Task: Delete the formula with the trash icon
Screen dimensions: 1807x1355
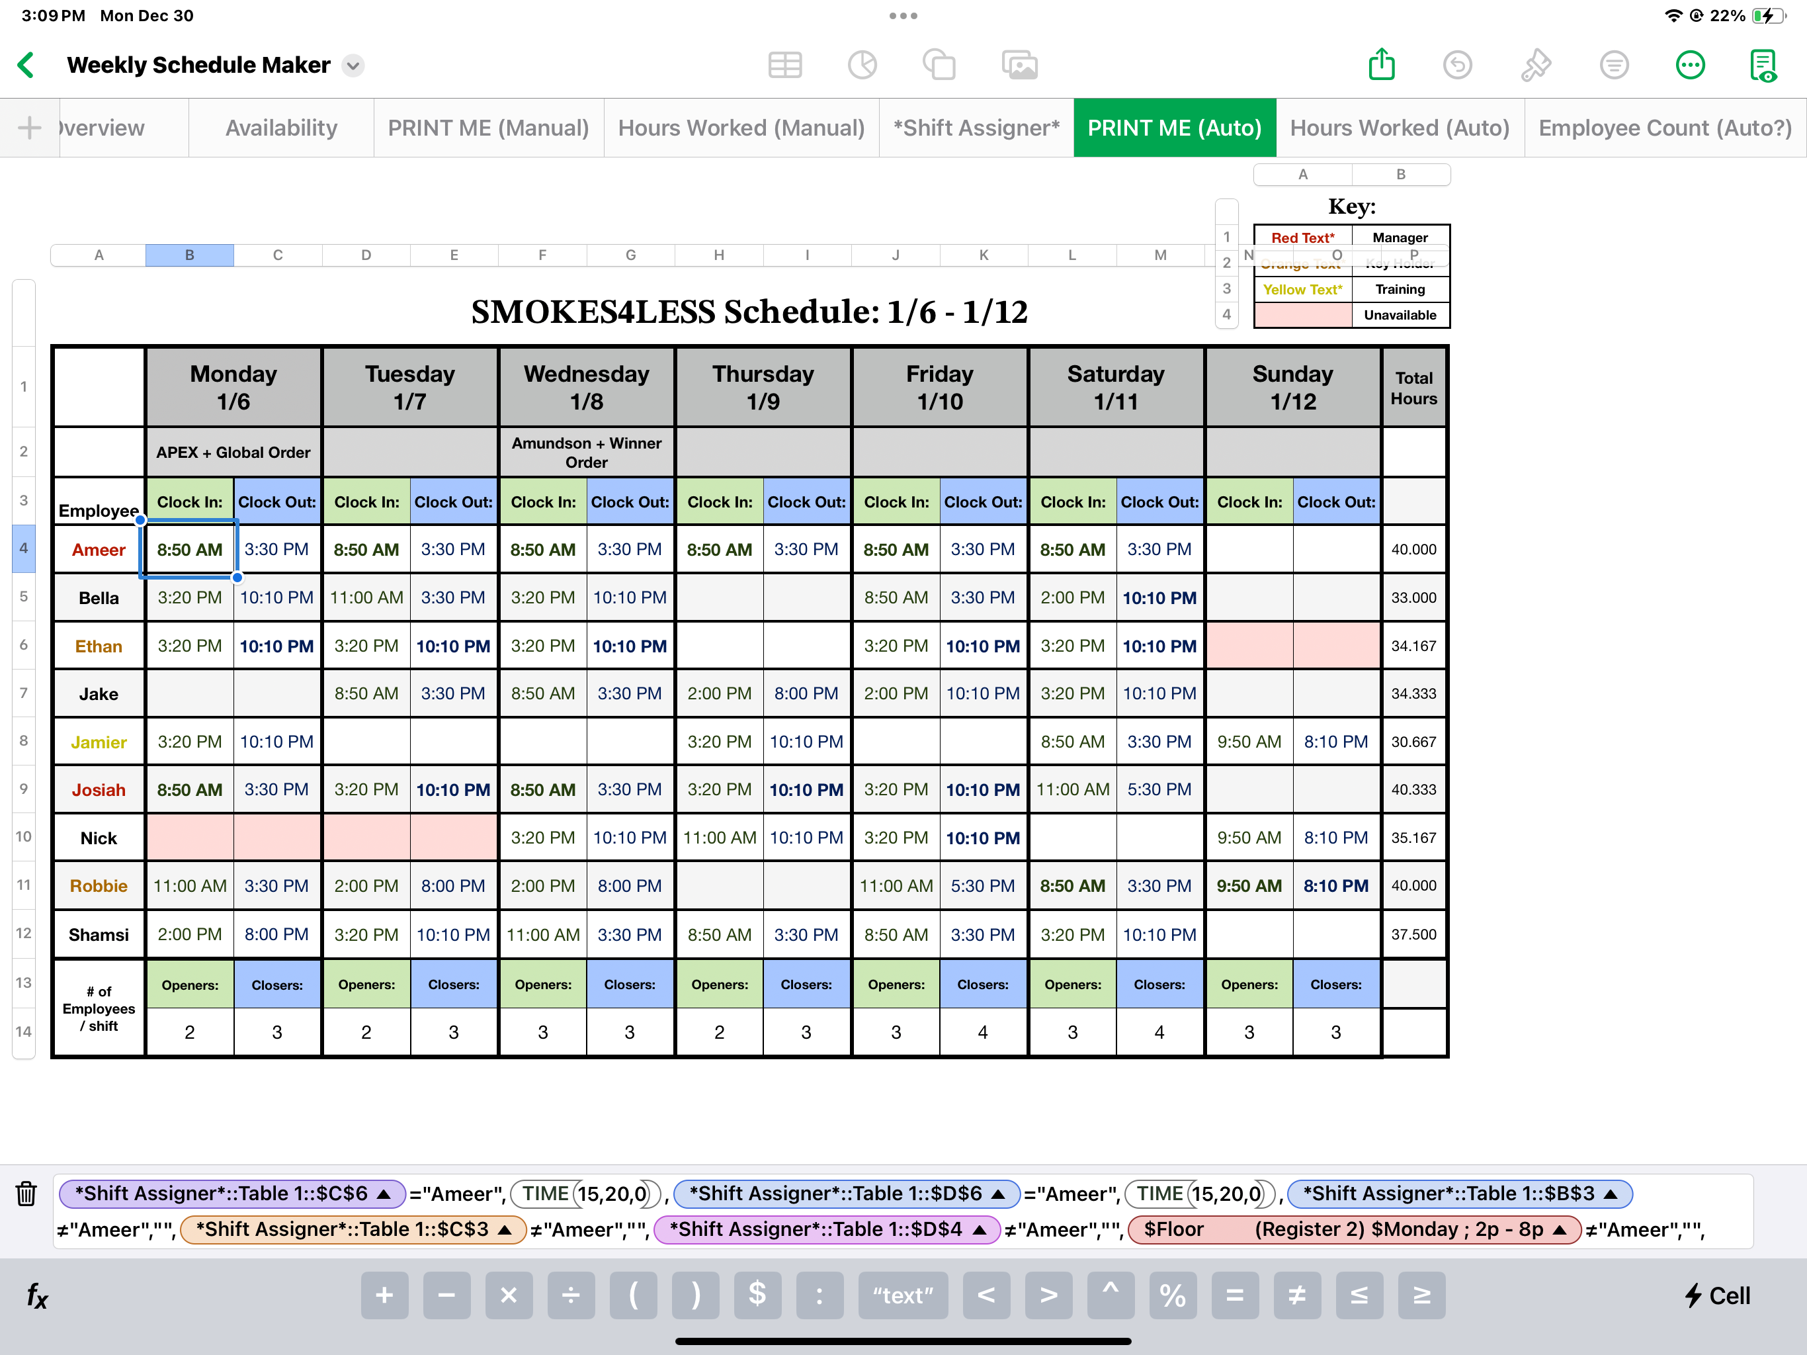Action: pos(26,1194)
